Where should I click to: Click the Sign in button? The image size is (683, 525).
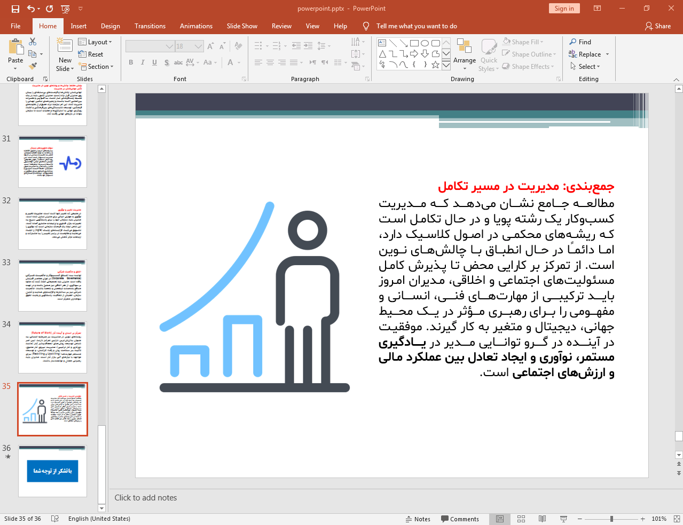point(564,9)
